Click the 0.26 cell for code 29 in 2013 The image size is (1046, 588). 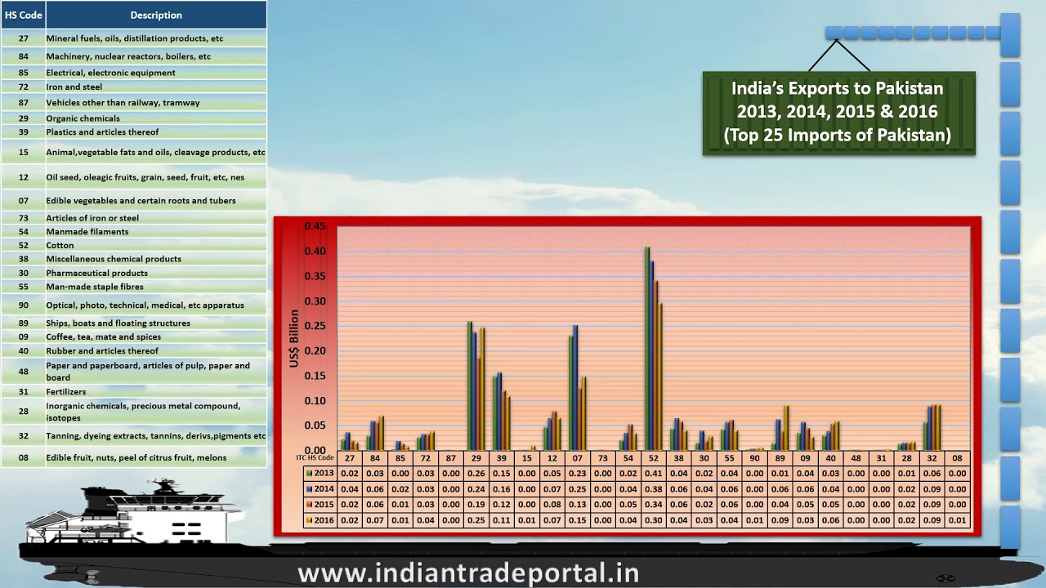pos(476,474)
